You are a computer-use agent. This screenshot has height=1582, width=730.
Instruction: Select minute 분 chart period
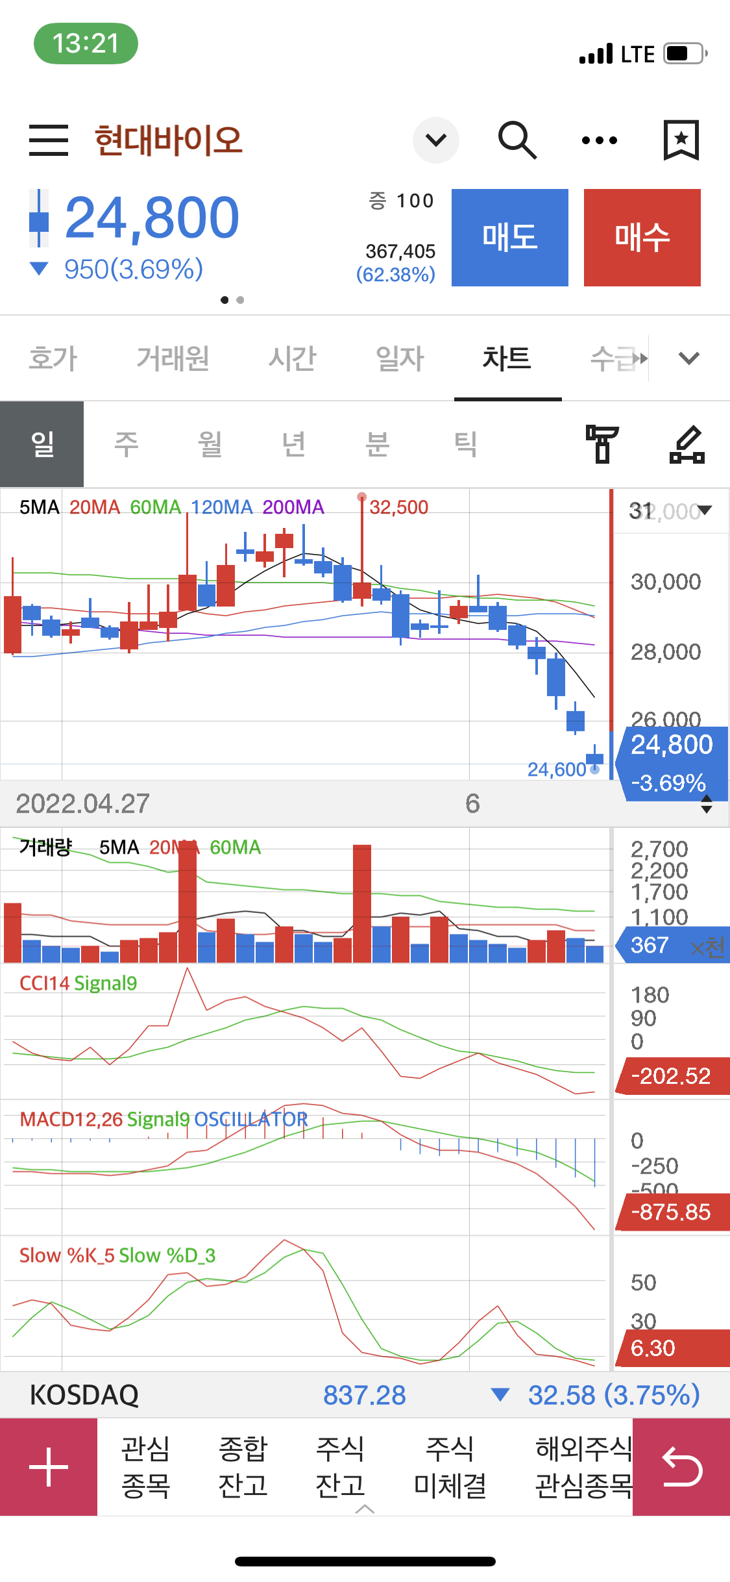click(x=377, y=444)
